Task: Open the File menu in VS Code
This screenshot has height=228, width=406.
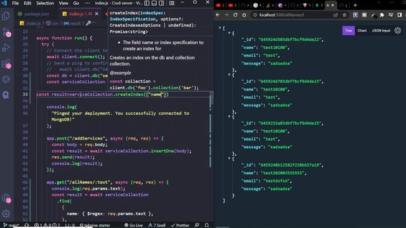Action: click(x=15, y=3)
